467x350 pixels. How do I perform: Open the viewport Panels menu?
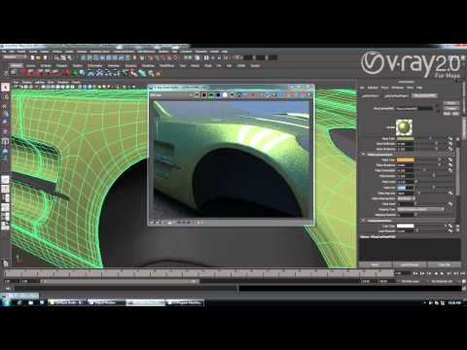coord(76,83)
